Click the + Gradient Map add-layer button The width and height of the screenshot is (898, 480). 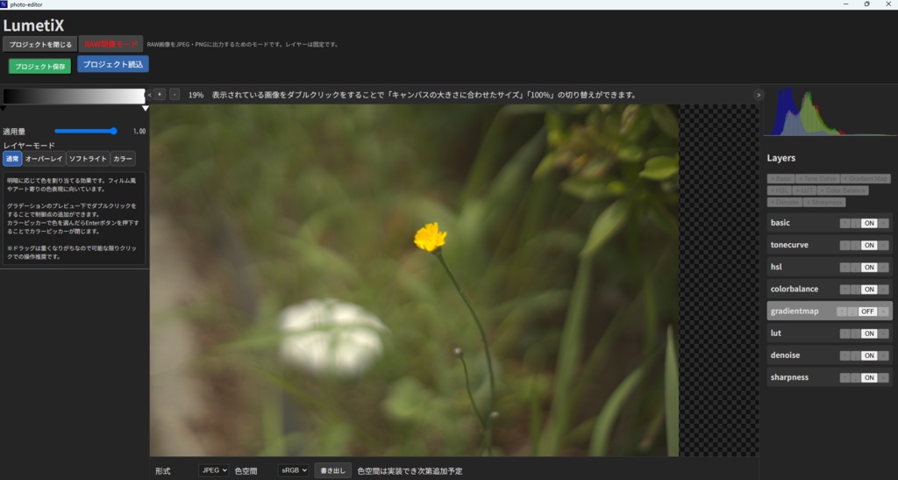pyautogui.click(x=866, y=179)
